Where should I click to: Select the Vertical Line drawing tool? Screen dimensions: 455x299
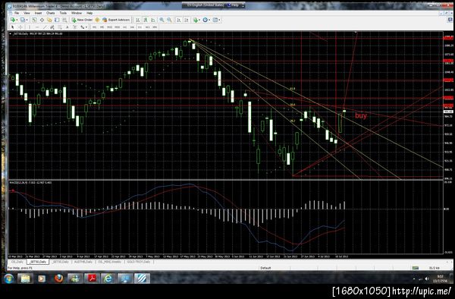click(30, 27)
